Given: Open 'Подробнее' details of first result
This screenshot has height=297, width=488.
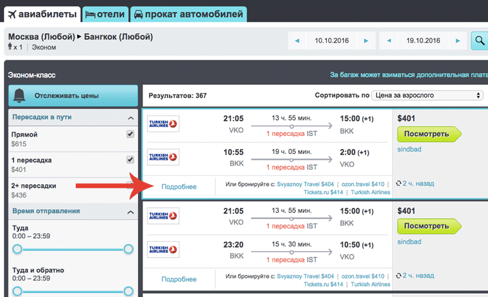Looking at the screenshot, I should [x=179, y=187].
